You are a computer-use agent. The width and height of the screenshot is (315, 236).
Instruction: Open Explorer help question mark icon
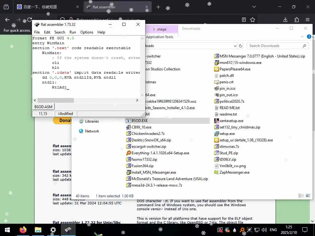tap(309, 37)
